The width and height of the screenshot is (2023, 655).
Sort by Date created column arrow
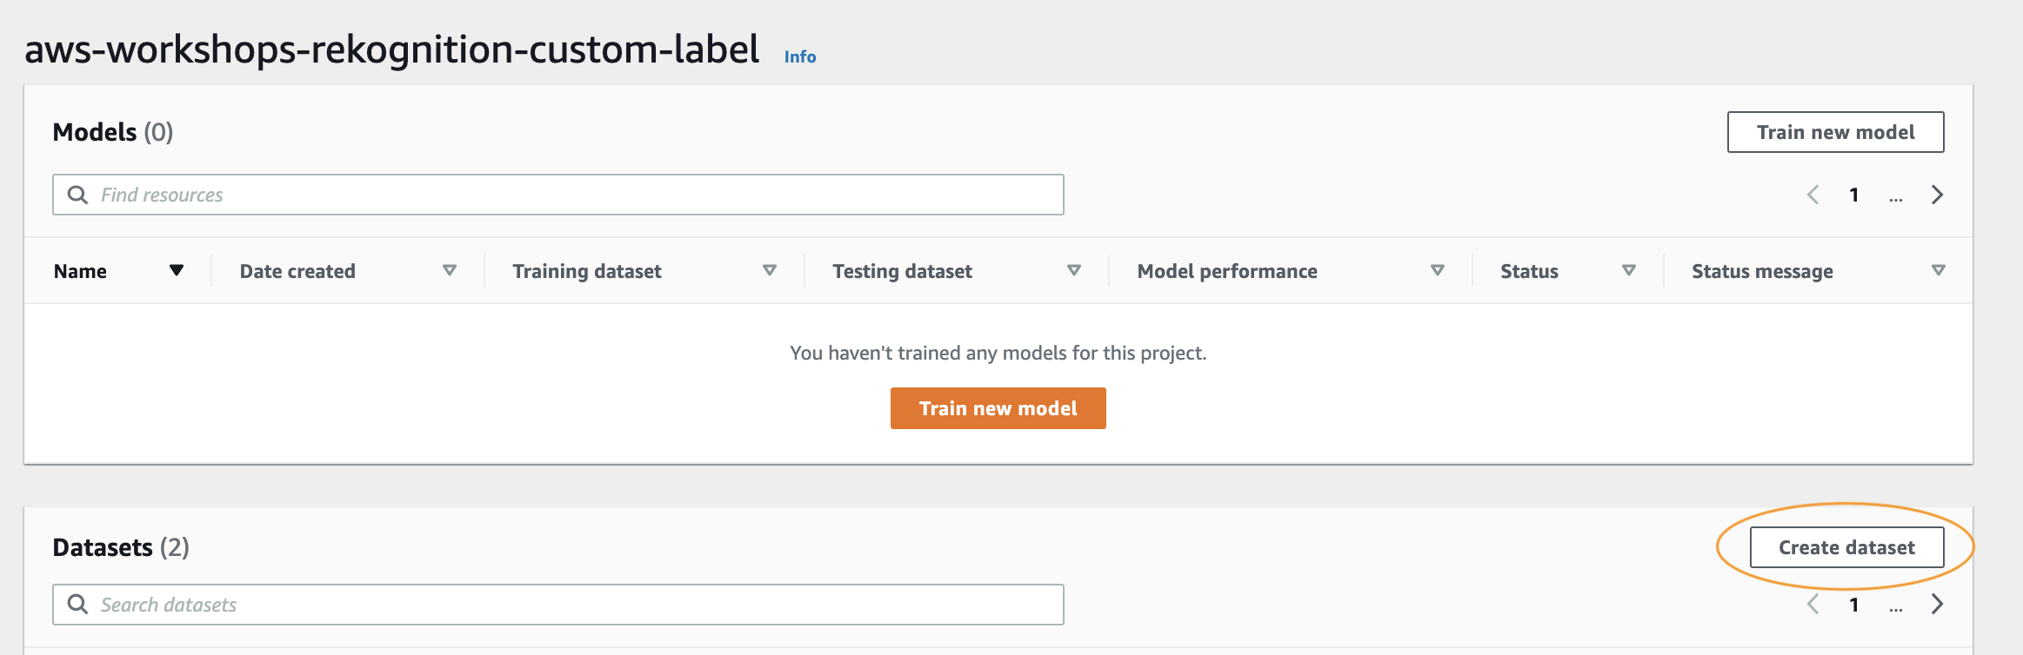point(450,270)
